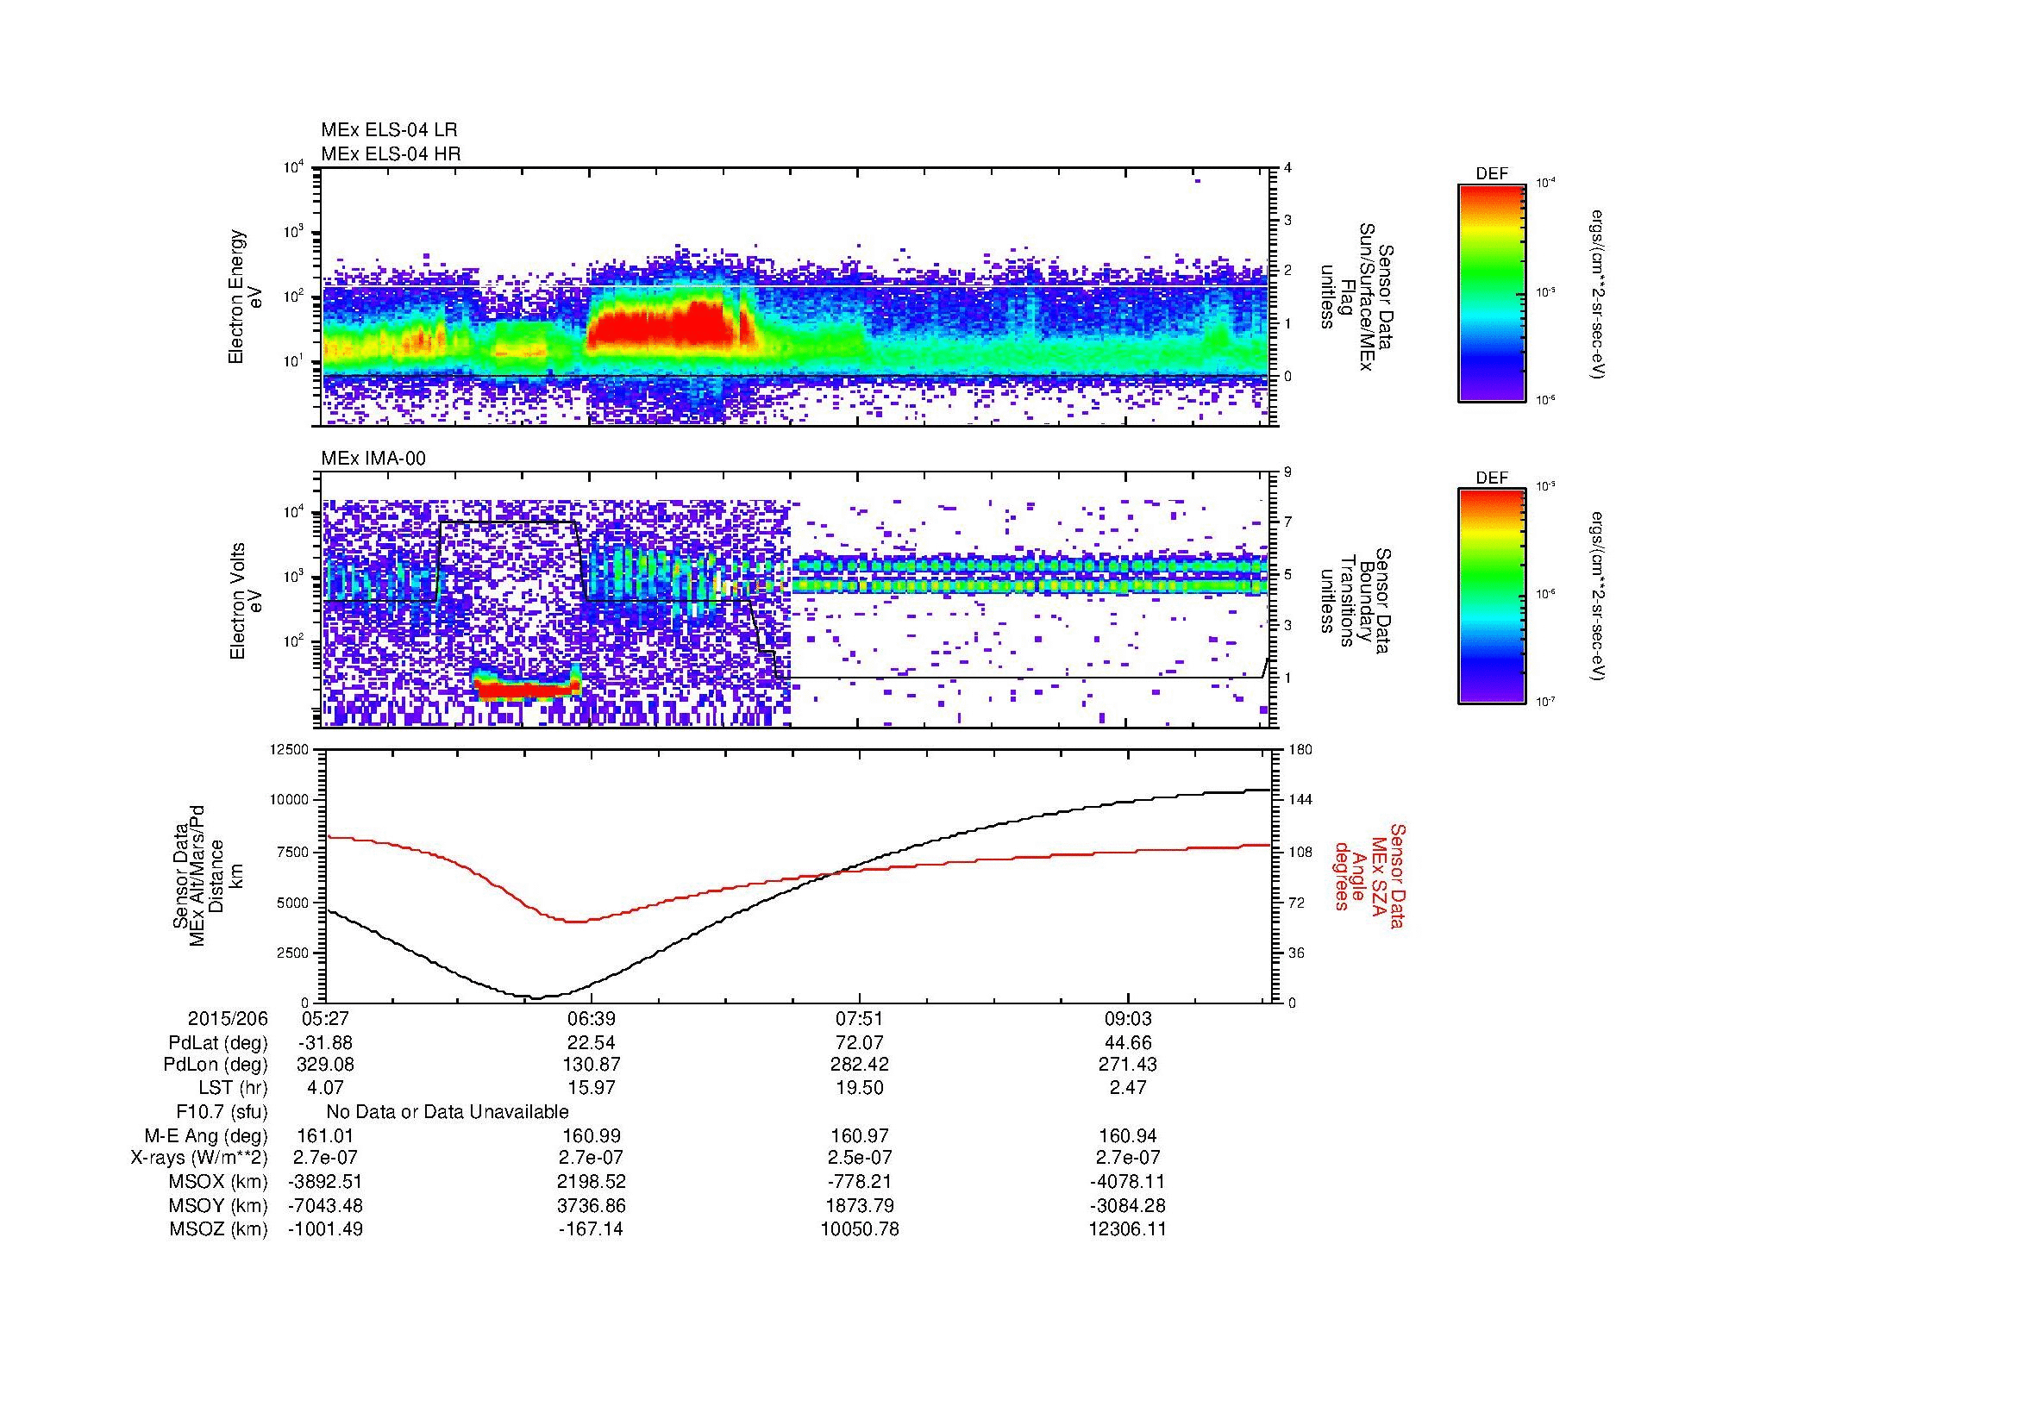
Task: Click the MSOY value -7043.48
Action: coord(325,1205)
